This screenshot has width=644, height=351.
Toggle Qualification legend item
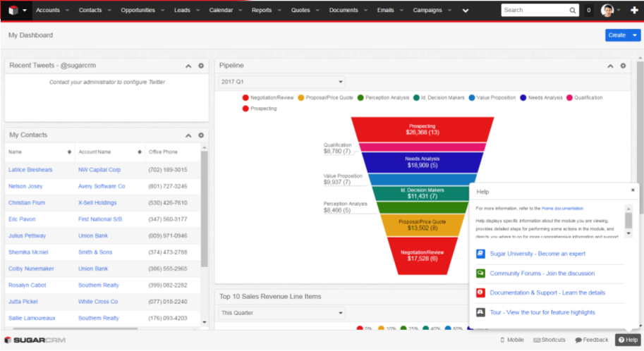pyautogui.click(x=585, y=98)
